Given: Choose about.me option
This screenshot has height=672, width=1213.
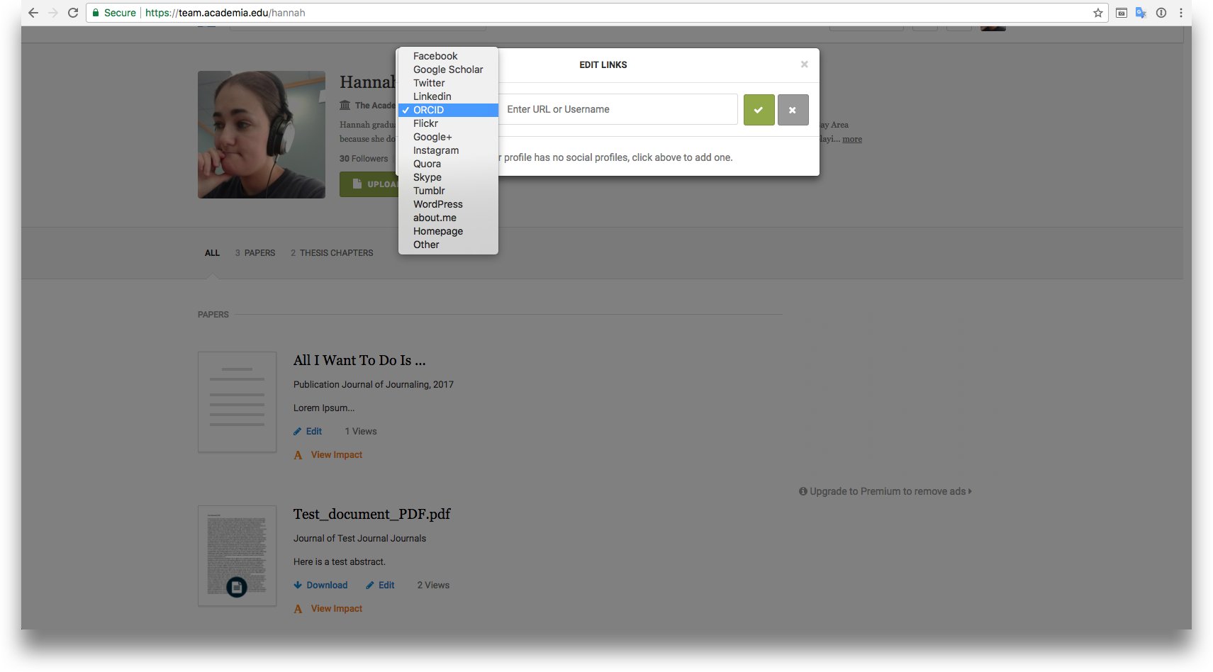Looking at the screenshot, I should 448,218.
